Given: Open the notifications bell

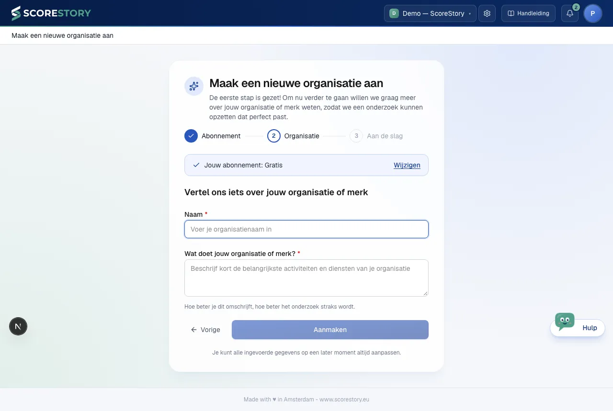Looking at the screenshot, I should click(570, 13).
